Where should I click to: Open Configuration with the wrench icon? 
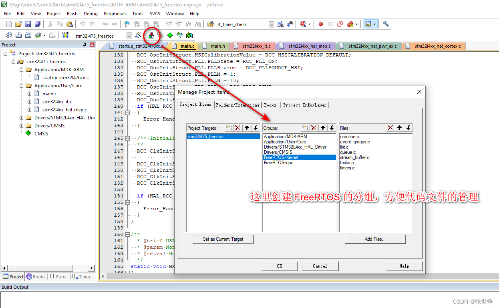[x=386, y=24]
